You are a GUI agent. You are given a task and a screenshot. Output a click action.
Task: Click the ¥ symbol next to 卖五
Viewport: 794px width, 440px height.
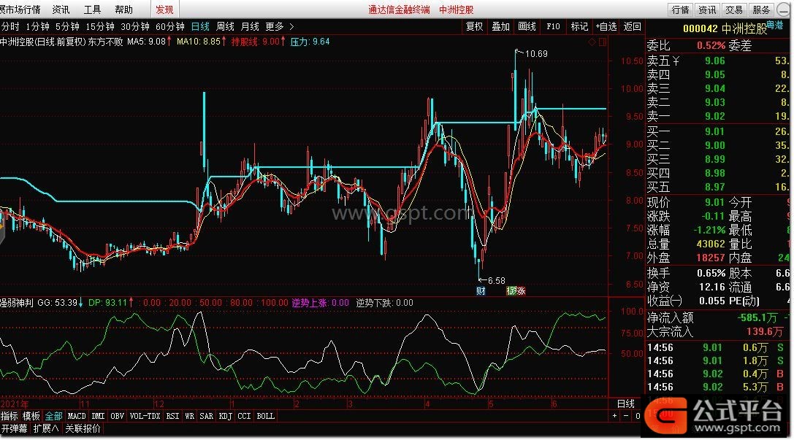[676, 61]
